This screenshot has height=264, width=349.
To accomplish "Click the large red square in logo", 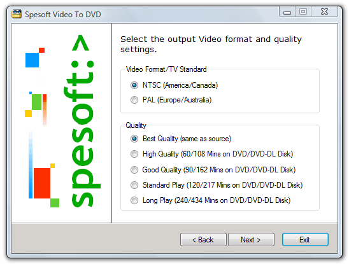I will point(42,183).
